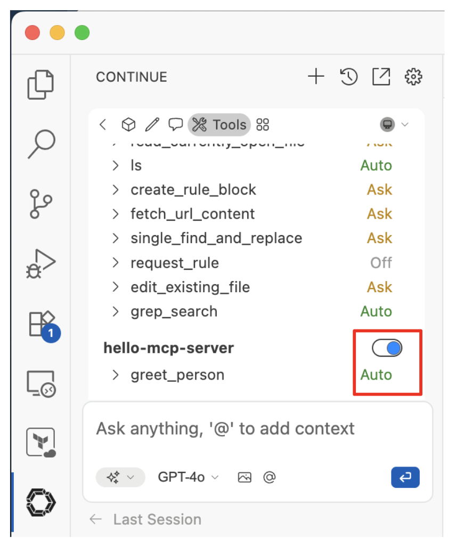Viewport: 456px width, 547px height.
Task: Switch to the Tools tab
Action: click(219, 125)
